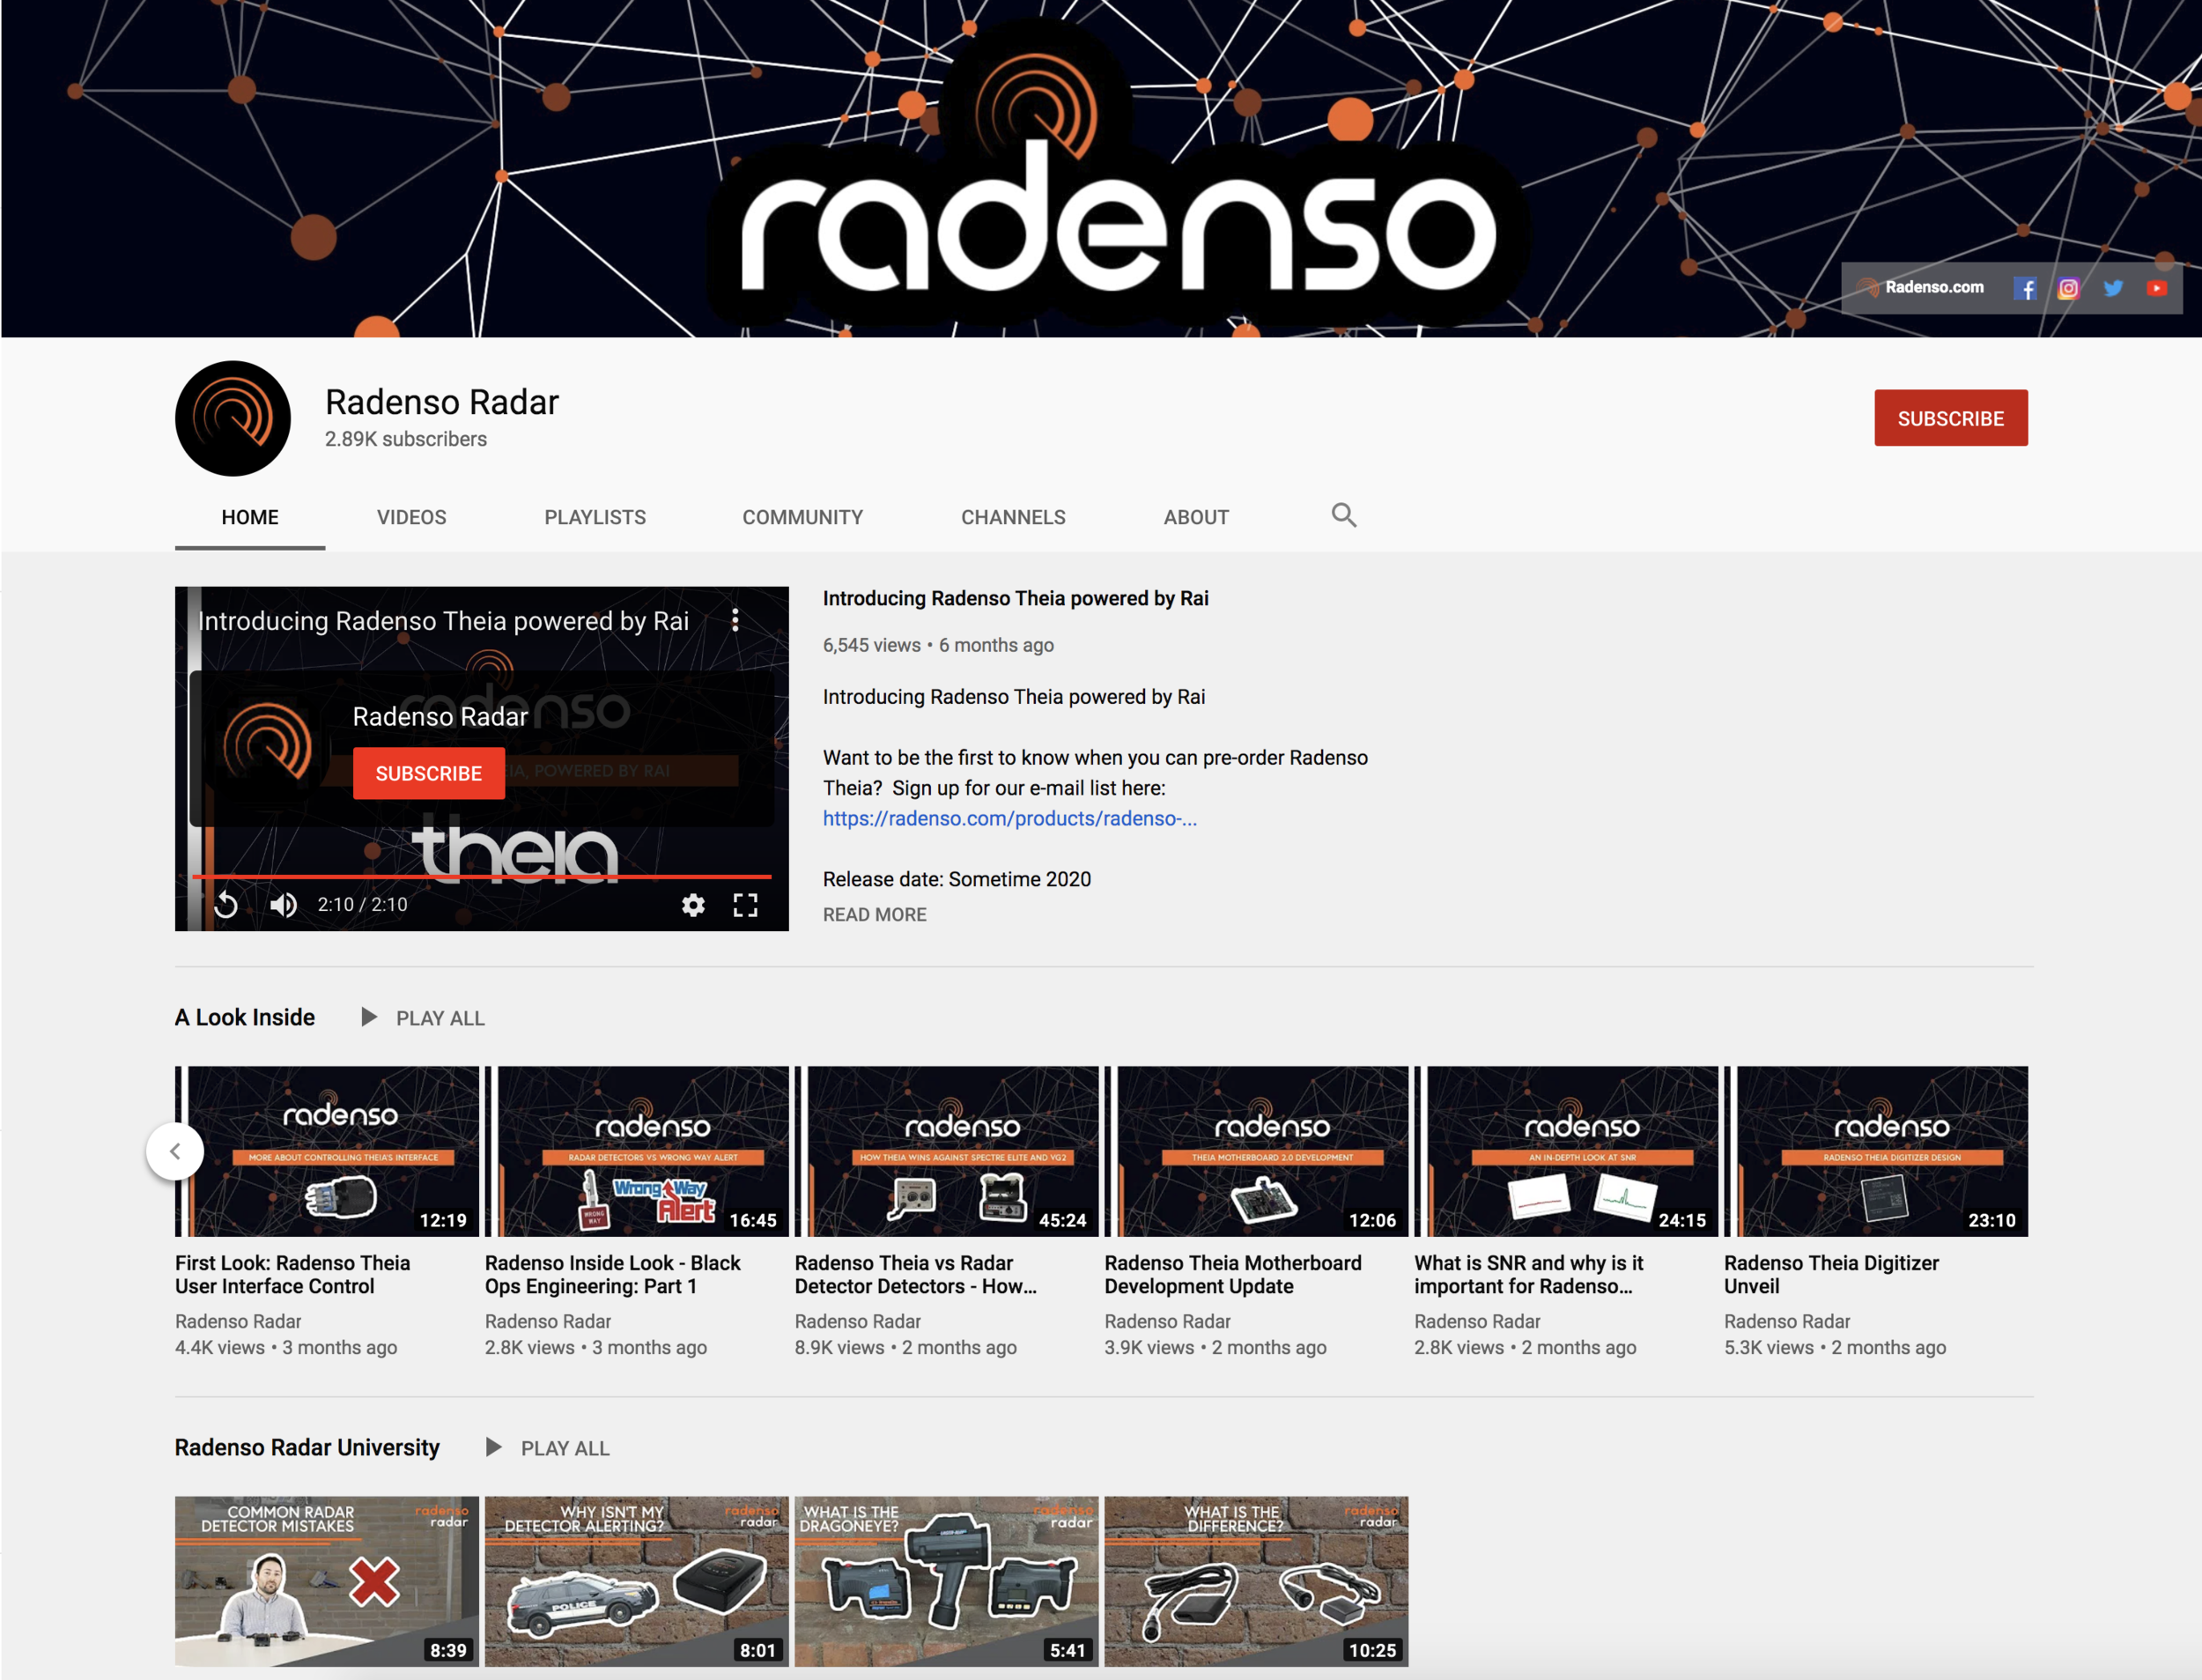Click SUBSCRIBE inside the video player overlay
The image size is (2202, 1680).
tap(428, 773)
